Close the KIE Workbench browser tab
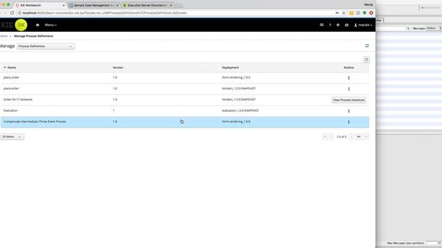 pyautogui.click(x=64, y=6)
